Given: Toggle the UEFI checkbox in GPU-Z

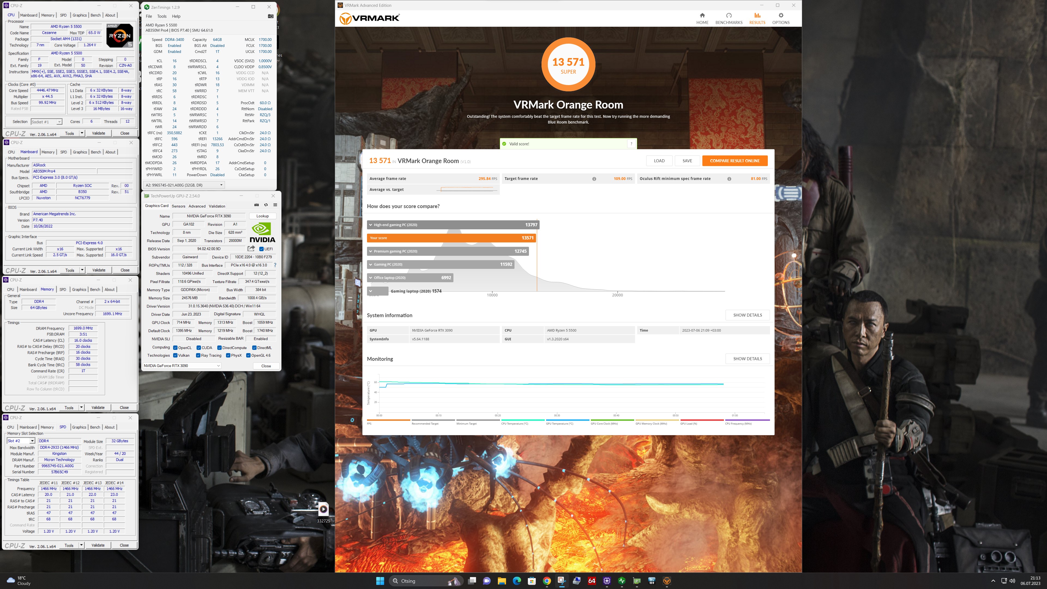Looking at the screenshot, I should point(261,249).
